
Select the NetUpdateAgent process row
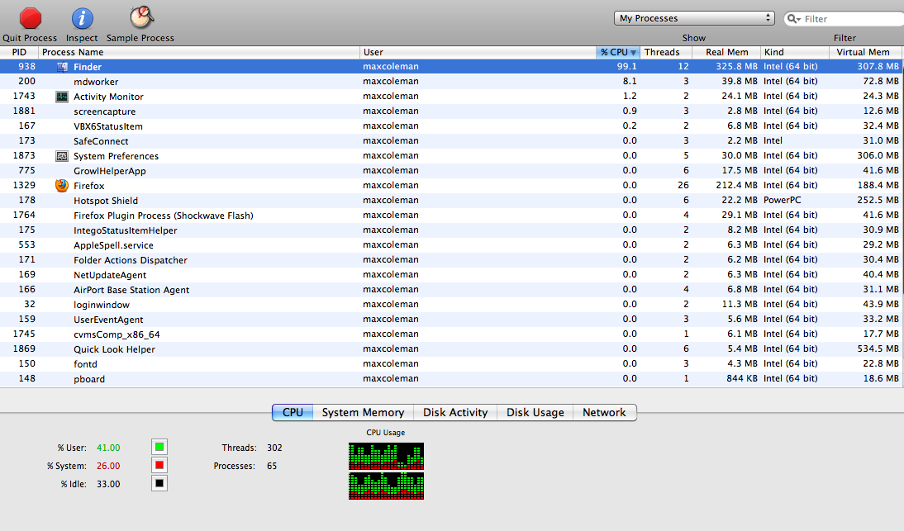452,275
